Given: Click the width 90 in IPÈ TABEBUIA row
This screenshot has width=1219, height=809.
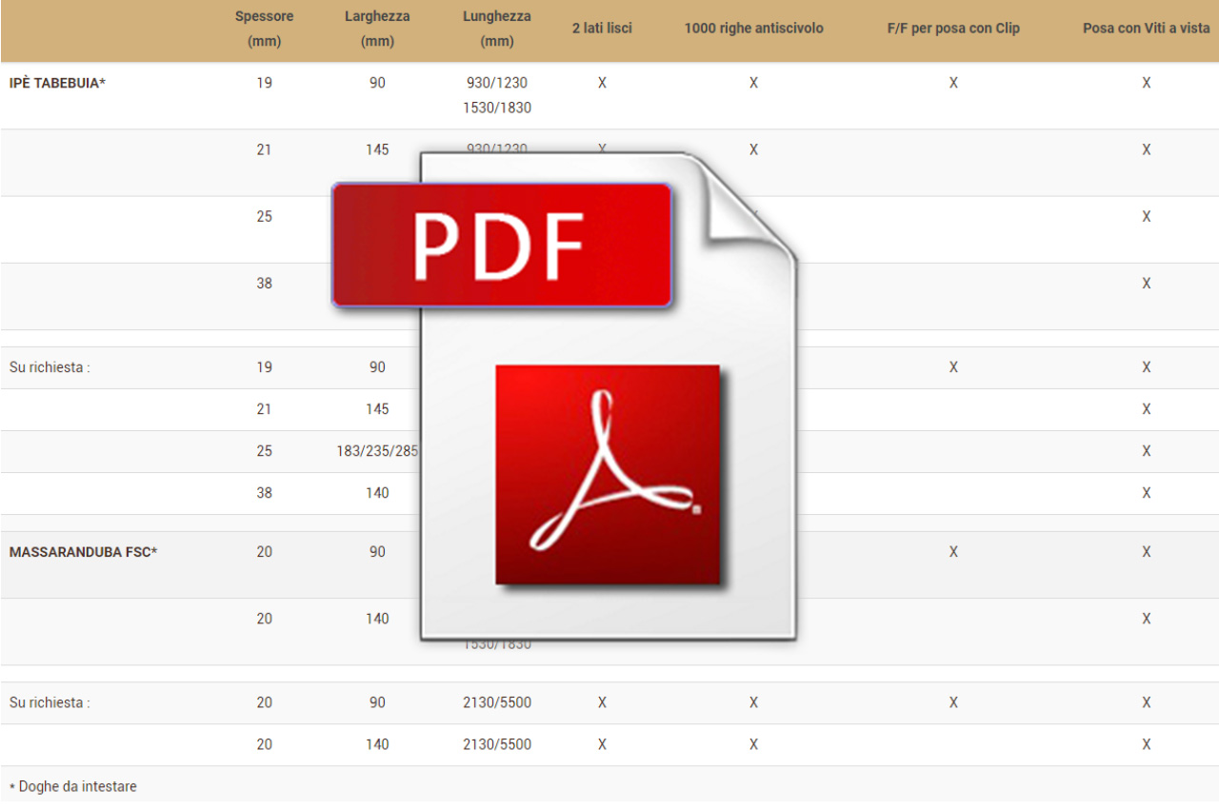Looking at the screenshot, I should point(377,83).
